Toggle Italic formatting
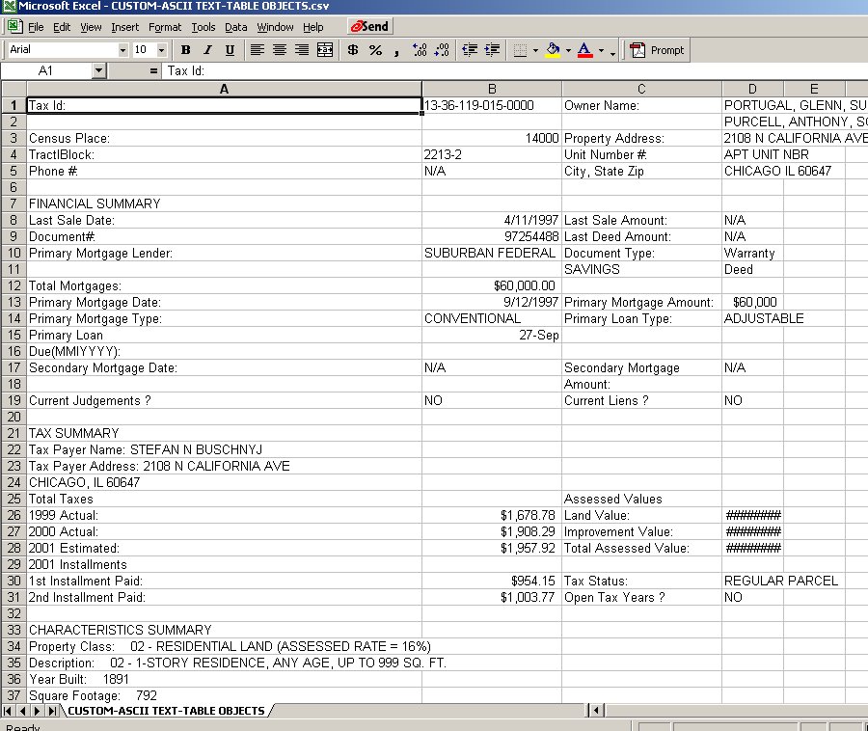Screen dimensions: 868x731 coord(207,50)
